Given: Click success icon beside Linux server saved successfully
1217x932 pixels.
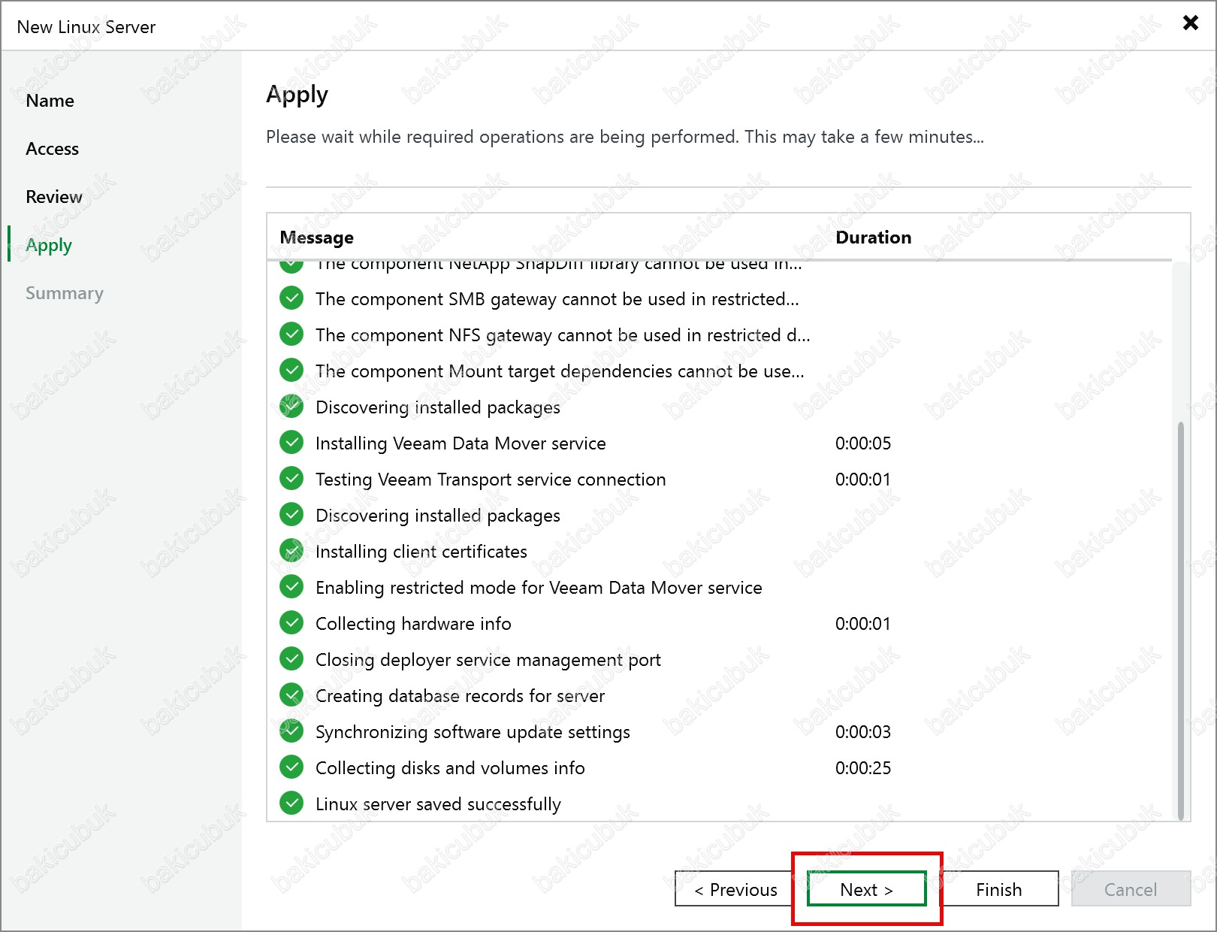Looking at the screenshot, I should [x=291, y=803].
